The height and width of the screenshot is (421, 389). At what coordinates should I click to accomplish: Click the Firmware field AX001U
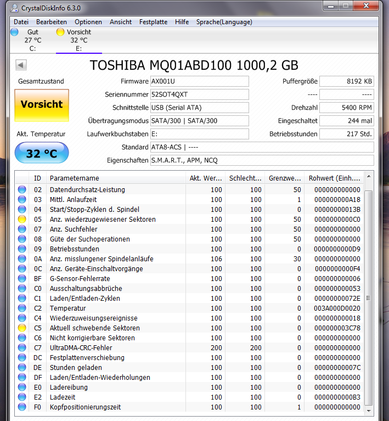click(x=200, y=81)
